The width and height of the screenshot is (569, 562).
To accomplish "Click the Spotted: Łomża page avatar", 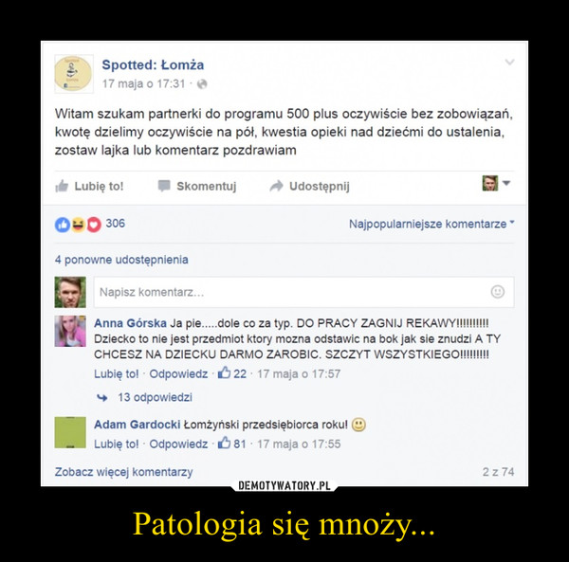I will pos(74,74).
